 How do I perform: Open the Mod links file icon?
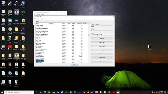10,56
